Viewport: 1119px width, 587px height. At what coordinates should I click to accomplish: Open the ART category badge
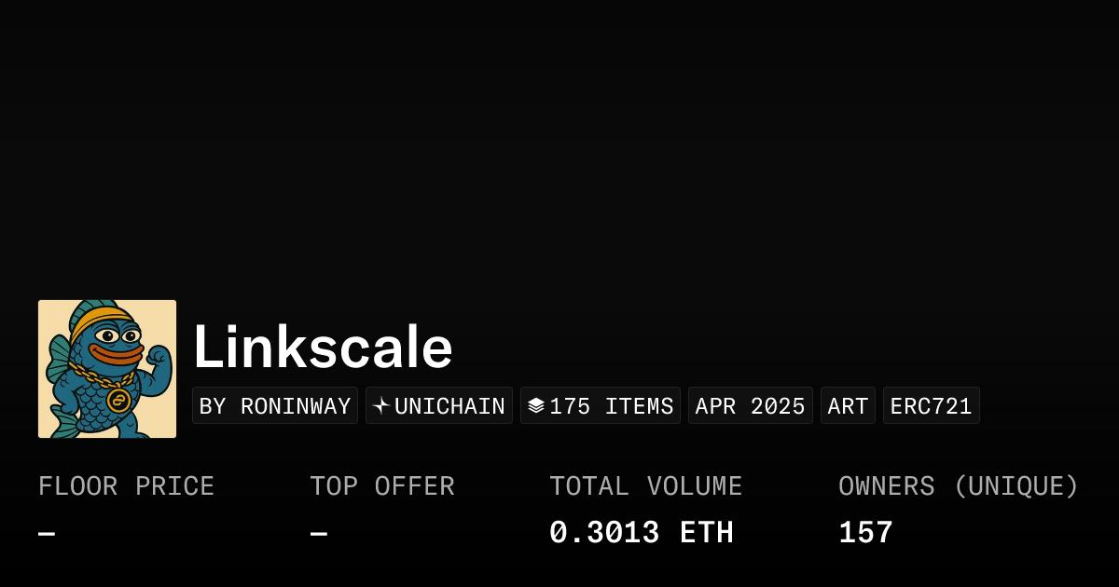[x=848, y=406]
